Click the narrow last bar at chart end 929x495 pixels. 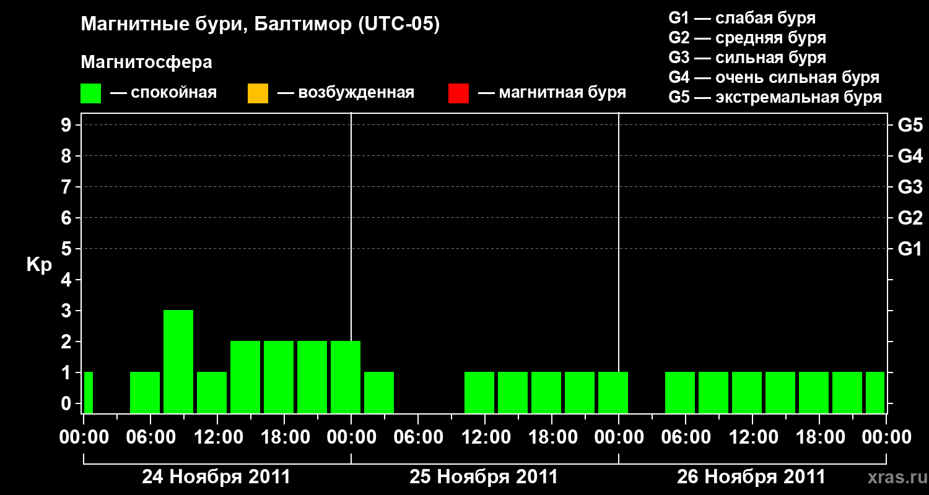click(x=875, y=392)
